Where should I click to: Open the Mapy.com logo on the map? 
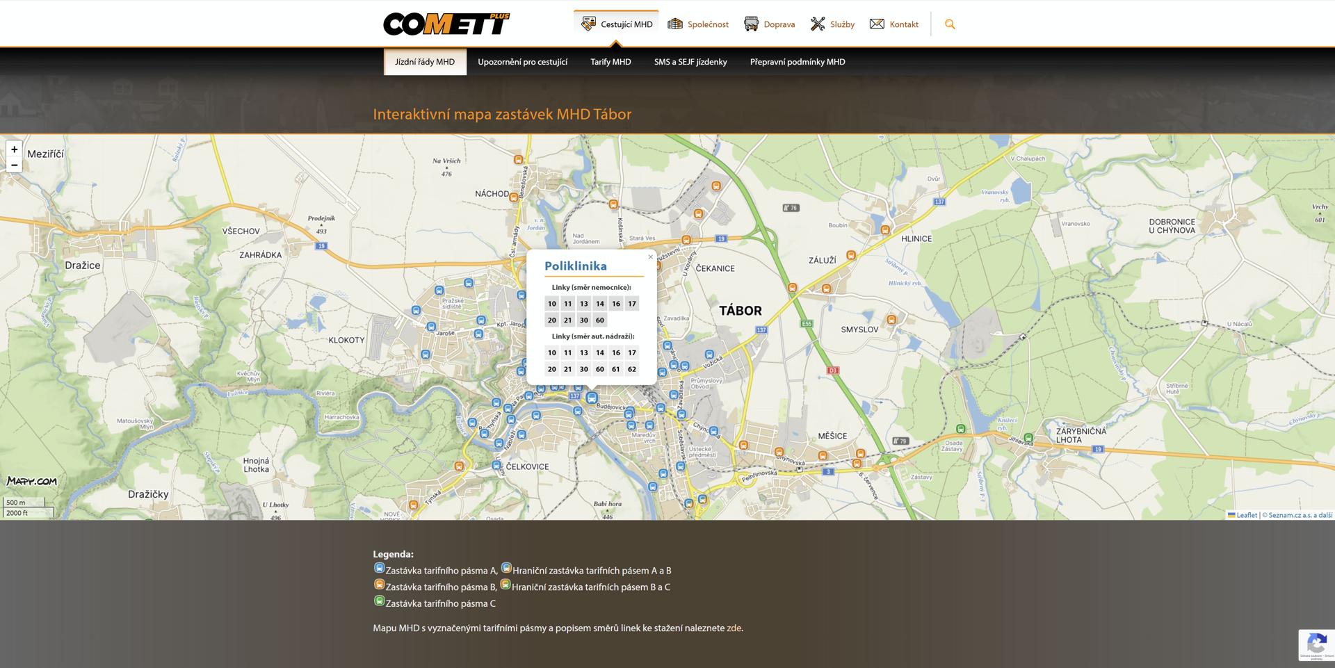[32, 481]
